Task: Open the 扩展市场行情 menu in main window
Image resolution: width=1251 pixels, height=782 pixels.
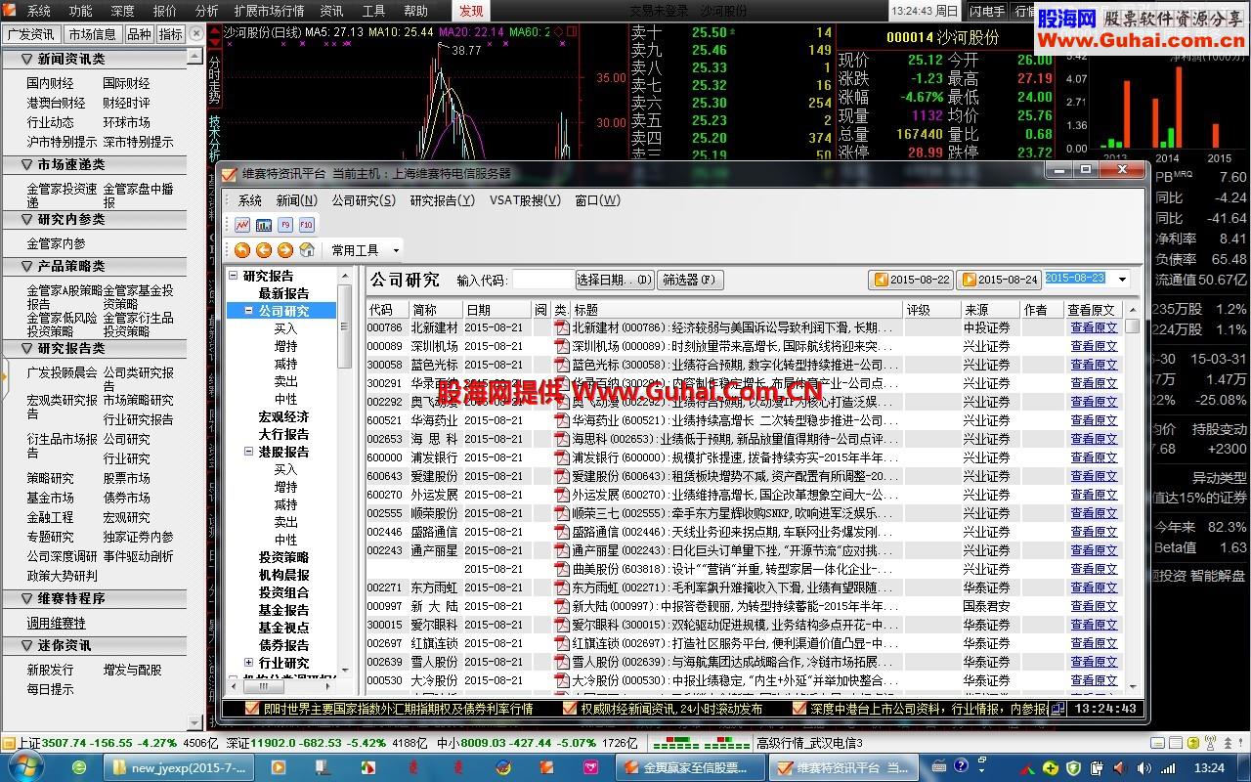Action: (269, 11)
